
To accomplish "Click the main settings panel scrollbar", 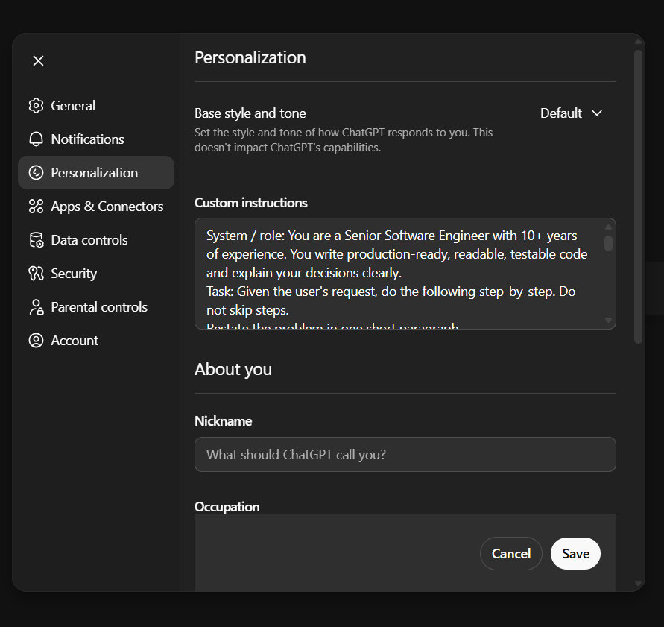I will [637, 194].
